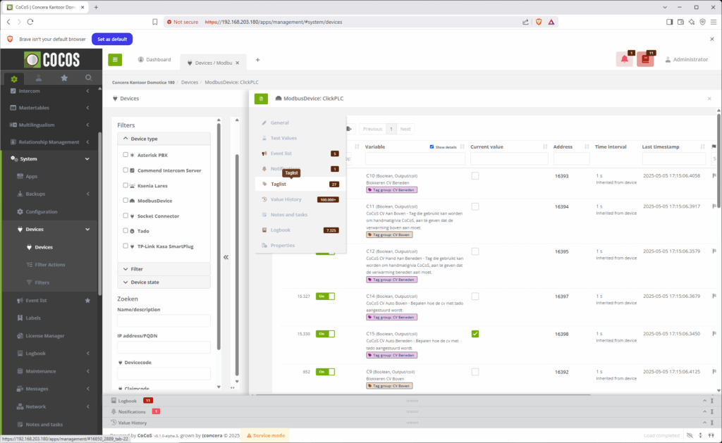Click the user profile icon in sidebar
Screen dimensions: 722x443
pyautogui.click(x=39, y=78)
